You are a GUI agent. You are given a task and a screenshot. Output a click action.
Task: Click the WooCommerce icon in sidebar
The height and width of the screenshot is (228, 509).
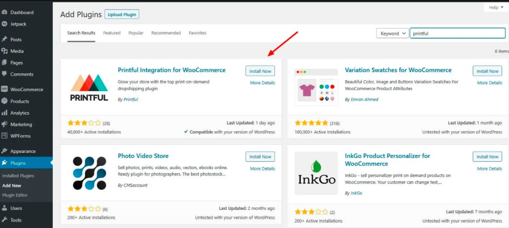click(x=4, y=90)
